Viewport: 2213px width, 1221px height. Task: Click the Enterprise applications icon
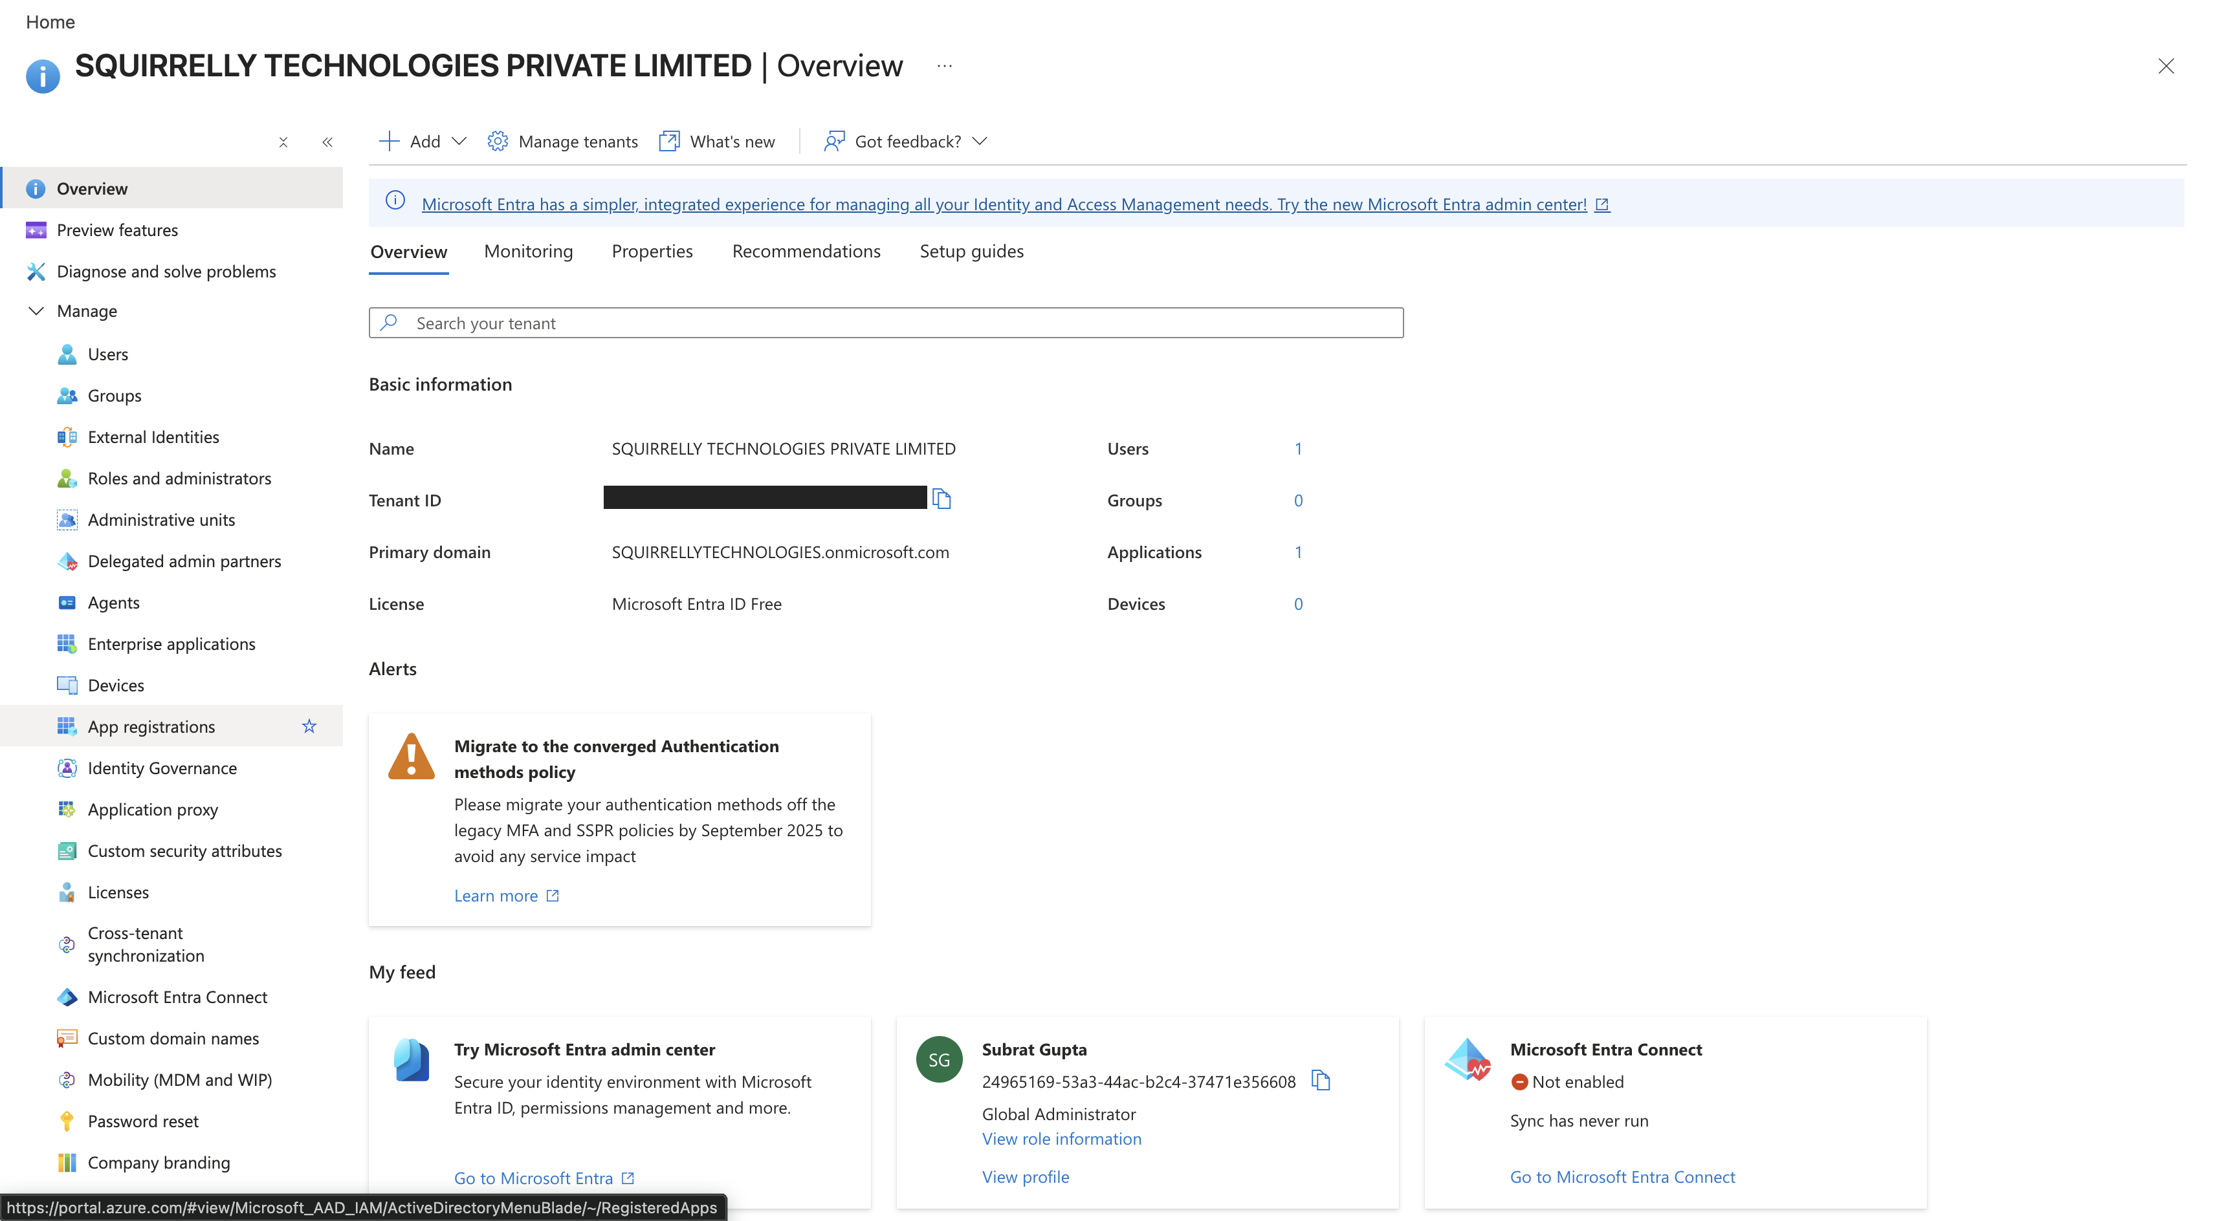(67, 644)
